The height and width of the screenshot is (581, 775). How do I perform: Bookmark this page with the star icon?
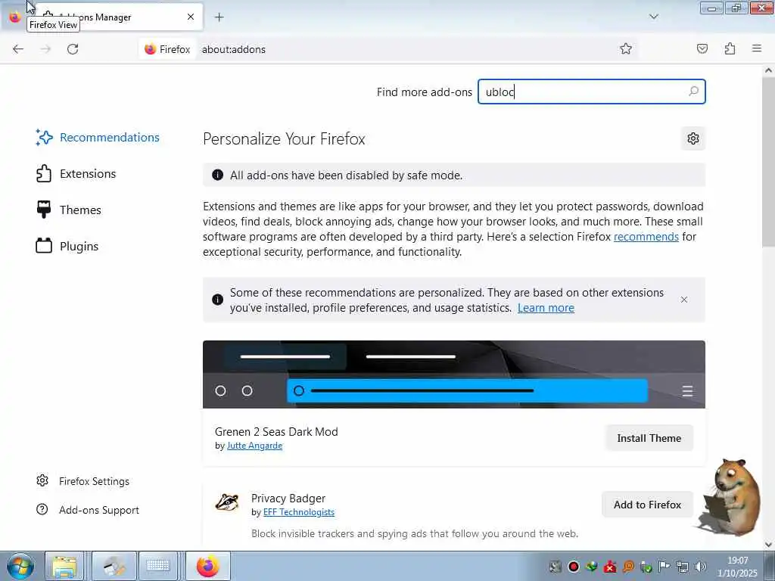[x=626, y=48]
